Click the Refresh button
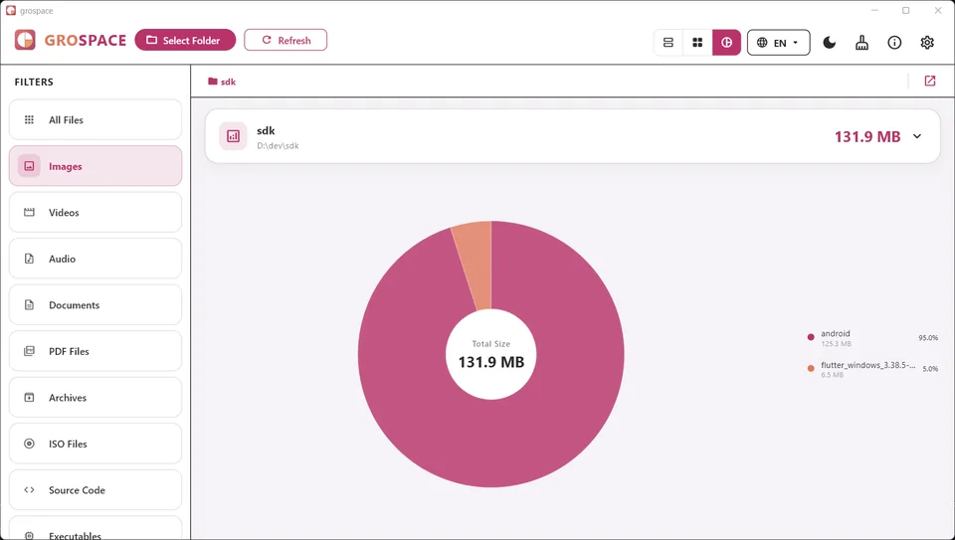 [286, 40]
